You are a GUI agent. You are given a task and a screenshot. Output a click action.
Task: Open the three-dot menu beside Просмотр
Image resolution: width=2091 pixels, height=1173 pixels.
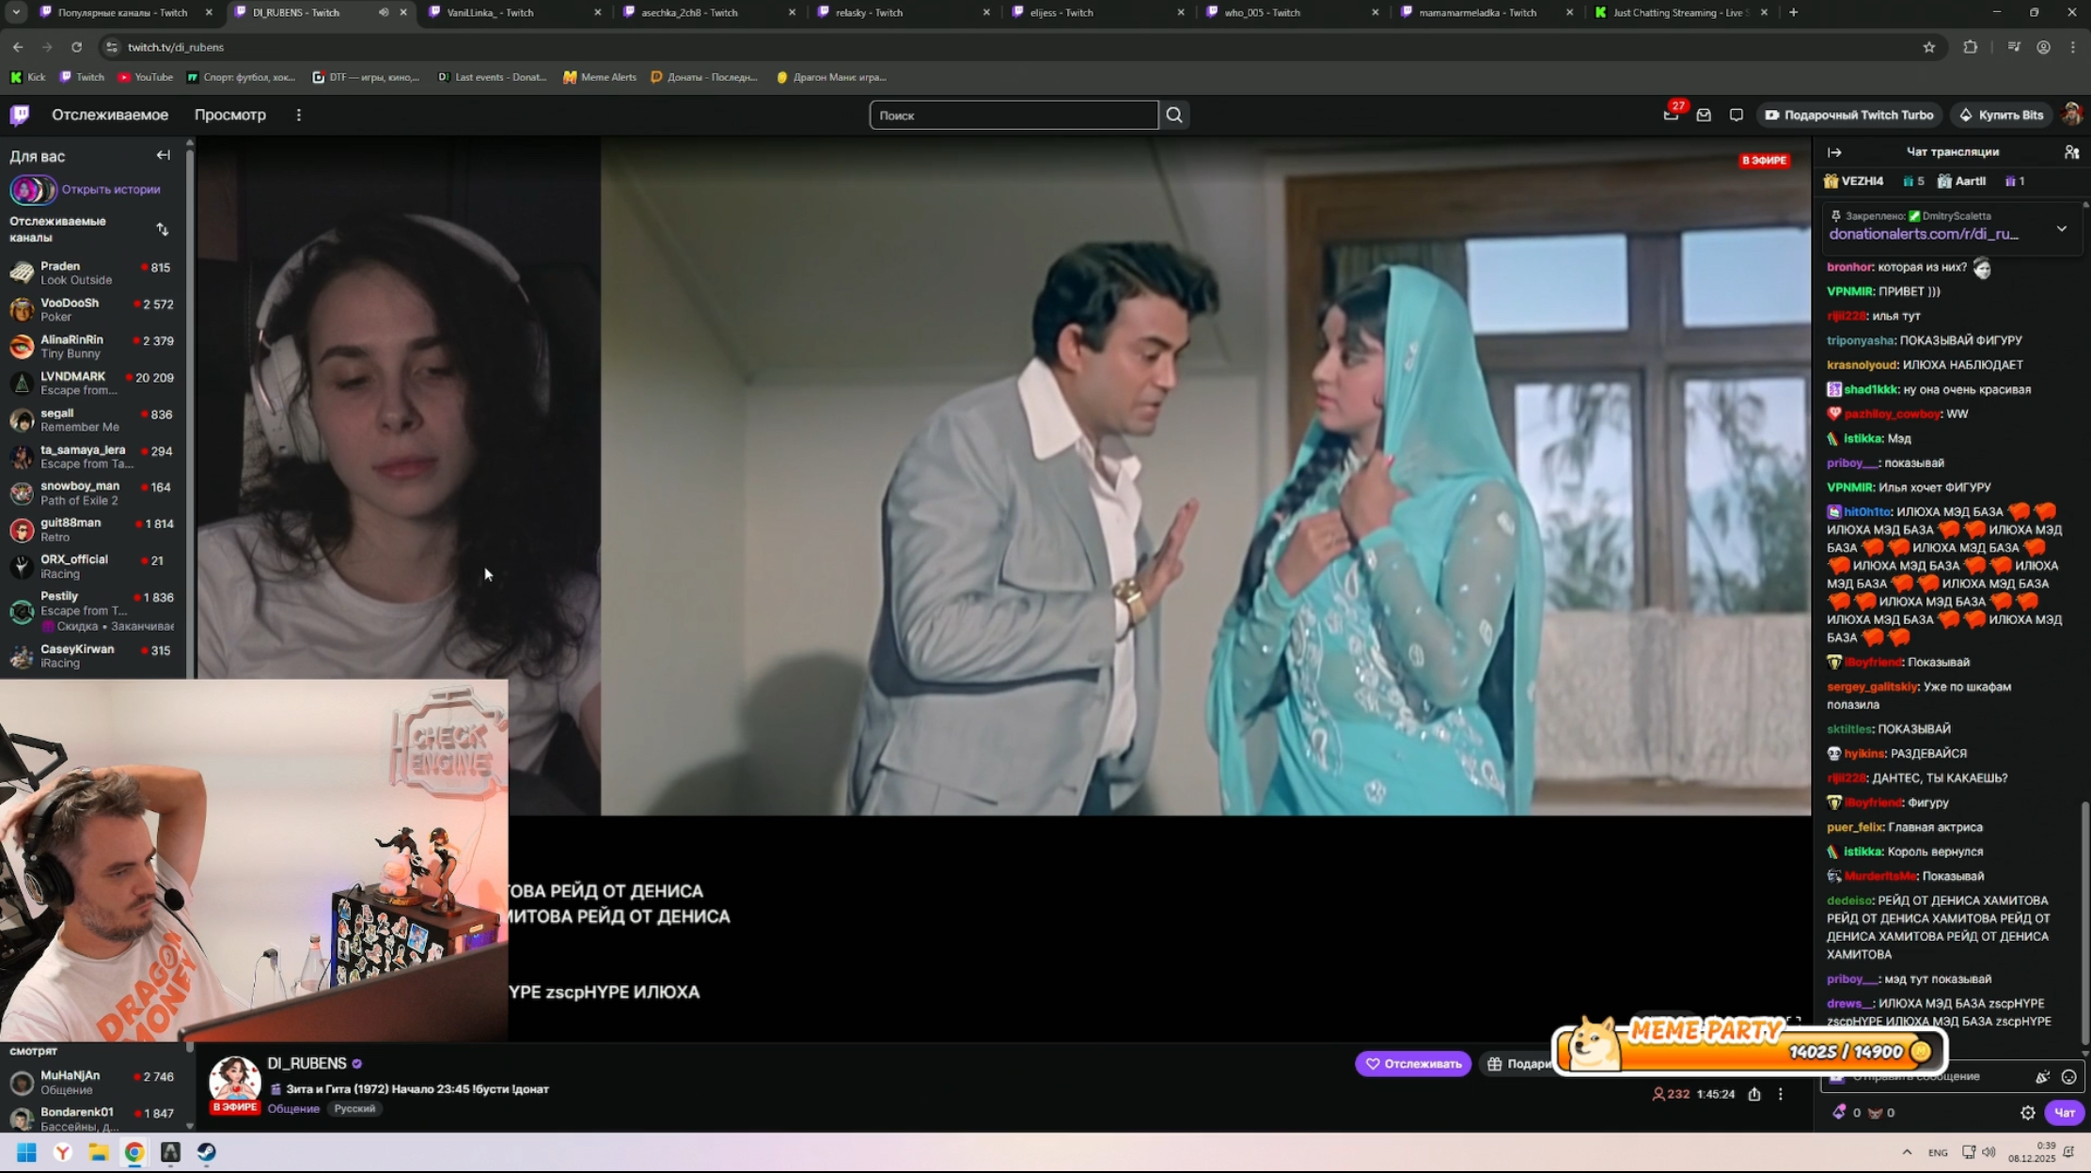pyautogui.click(x=299, y=115)
